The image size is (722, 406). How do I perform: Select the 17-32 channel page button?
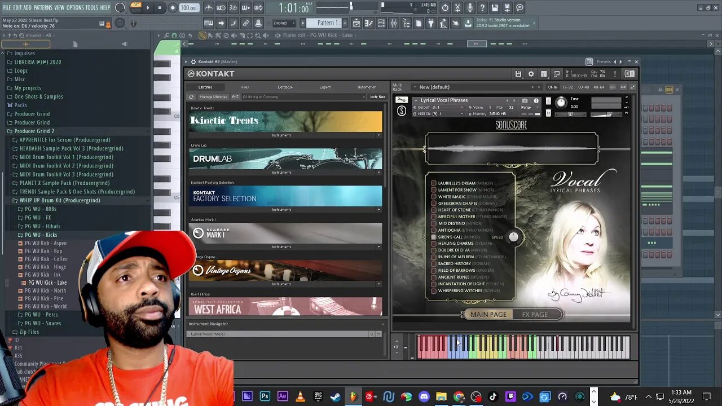567,87
